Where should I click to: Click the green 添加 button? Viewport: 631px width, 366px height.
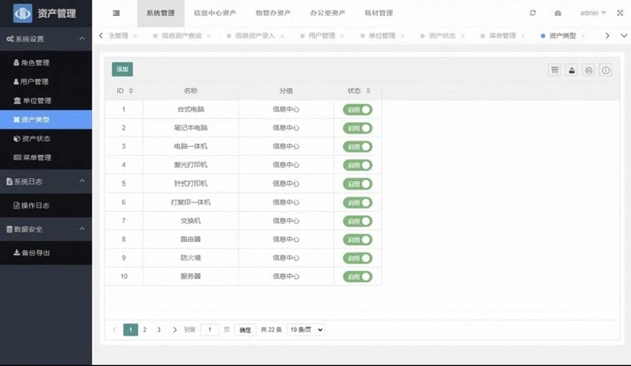tap(122, 70)
